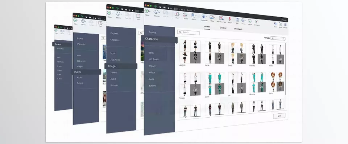Open the Category dropdown
The height and width of the screenshot is (144, 348).
(278, 39)
